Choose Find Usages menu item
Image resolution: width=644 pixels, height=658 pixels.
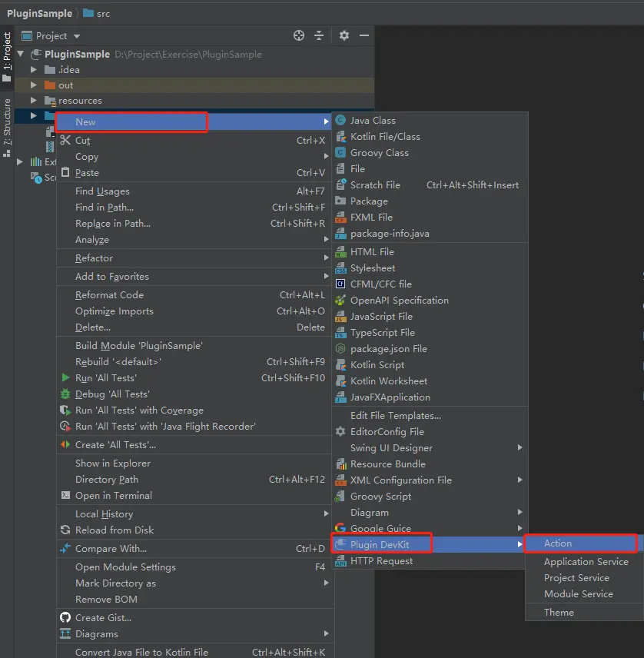pyautogui.click(x=194, y=191)
